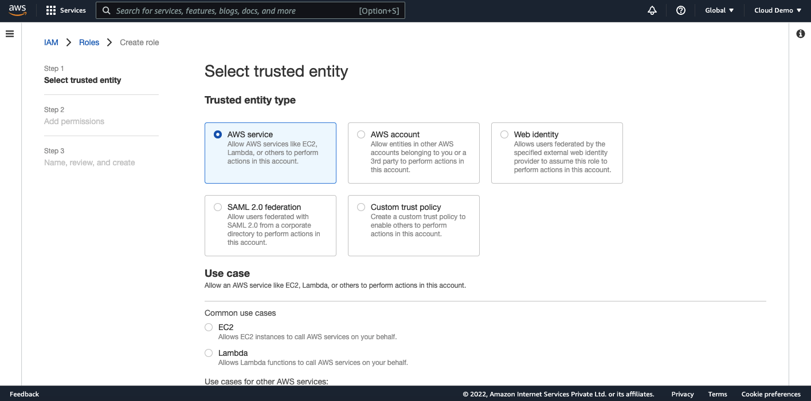Click the Use case heading
Screen dimensions: 811x401
227,273
